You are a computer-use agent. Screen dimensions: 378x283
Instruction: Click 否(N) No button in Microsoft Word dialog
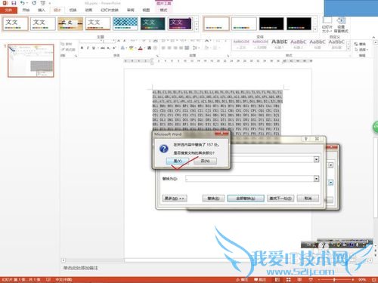point(205,161)
